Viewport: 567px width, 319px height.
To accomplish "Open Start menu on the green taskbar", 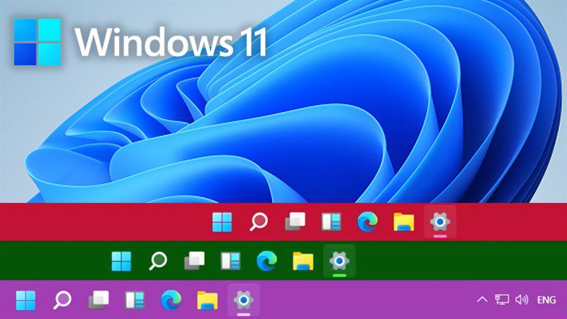I will [x=121, y=261].
